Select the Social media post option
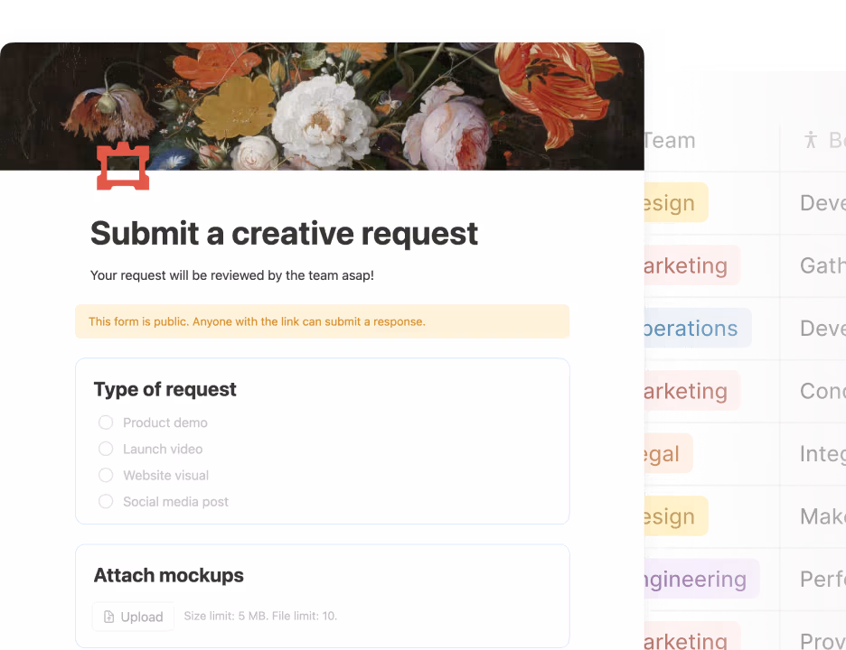This screenshot has width=846, height=650. point(106,501)
